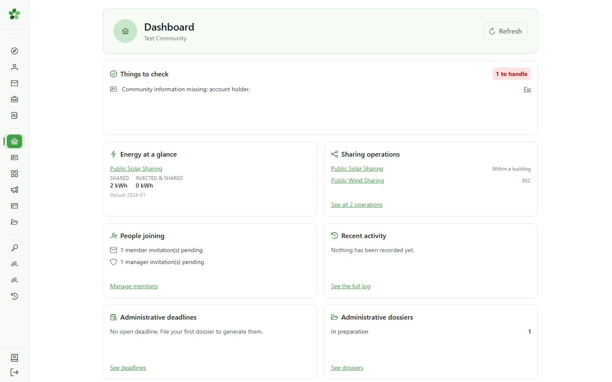Screen dimensions: 612x382
Task: Click See all 2 operations link
Action: (x=357, y=205)
